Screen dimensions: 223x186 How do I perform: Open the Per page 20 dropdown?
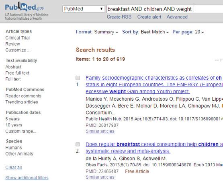[x=188, y=32]
